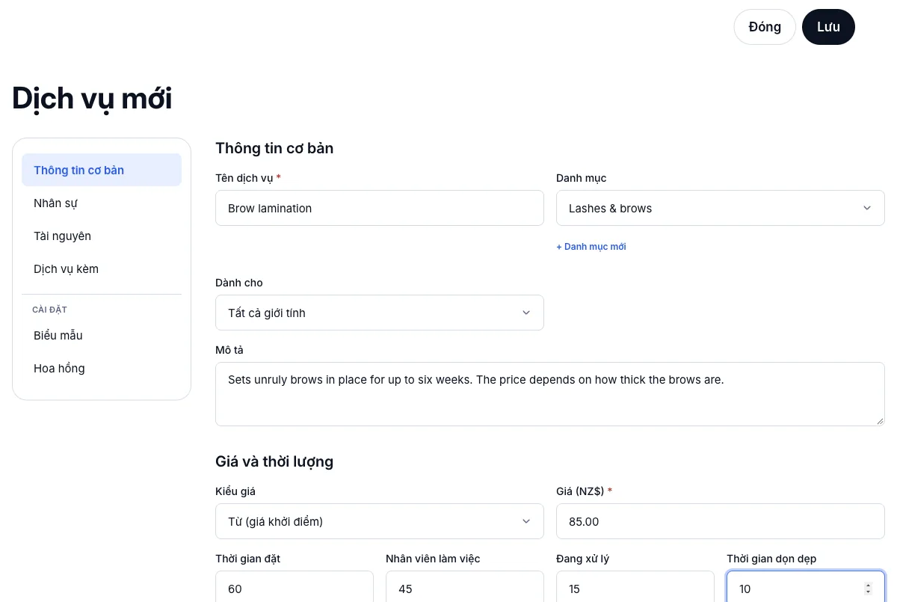
Task: Click the Đang xử lý duration field
Action: tap(635, 587)
